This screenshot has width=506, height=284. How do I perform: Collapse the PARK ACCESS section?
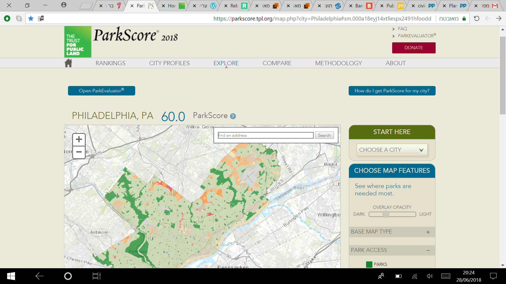pos(392,250)
